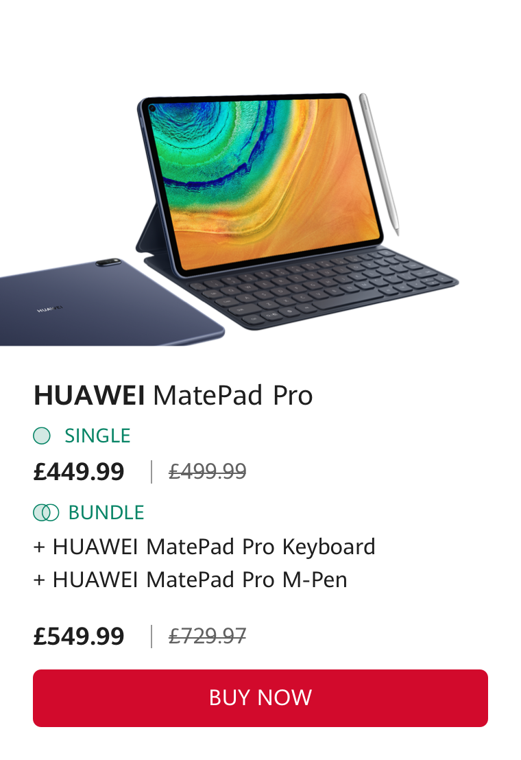Click the £449.99 single price
This screenshot has height=760, width=521.
pyautogui.click(x=79, y=472)
